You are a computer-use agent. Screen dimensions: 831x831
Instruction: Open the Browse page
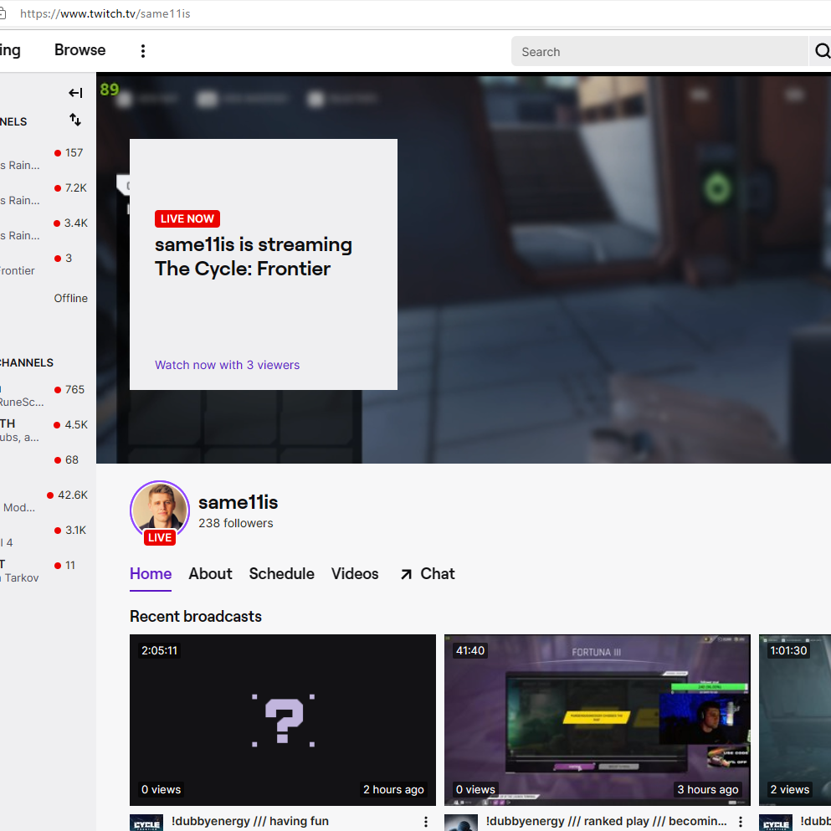80,50
